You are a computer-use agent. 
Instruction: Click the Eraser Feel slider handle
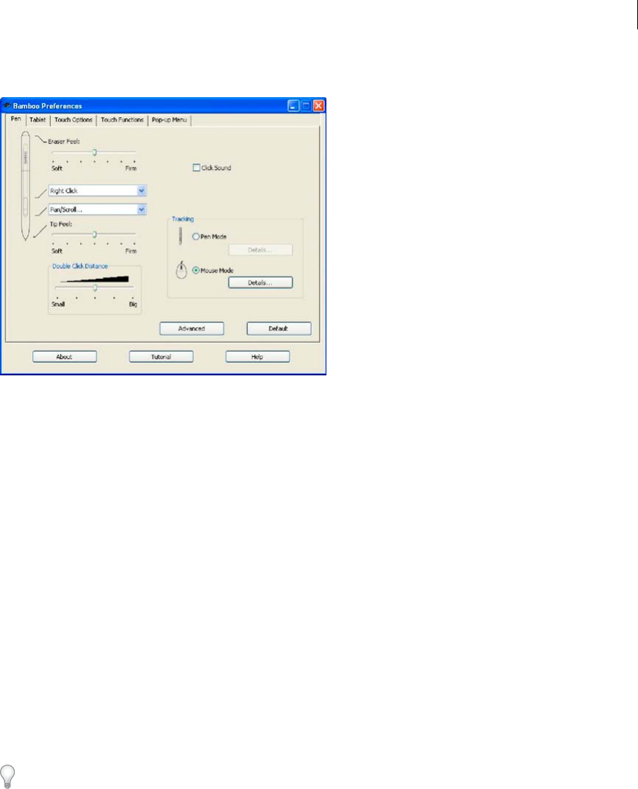pos(94,152)
